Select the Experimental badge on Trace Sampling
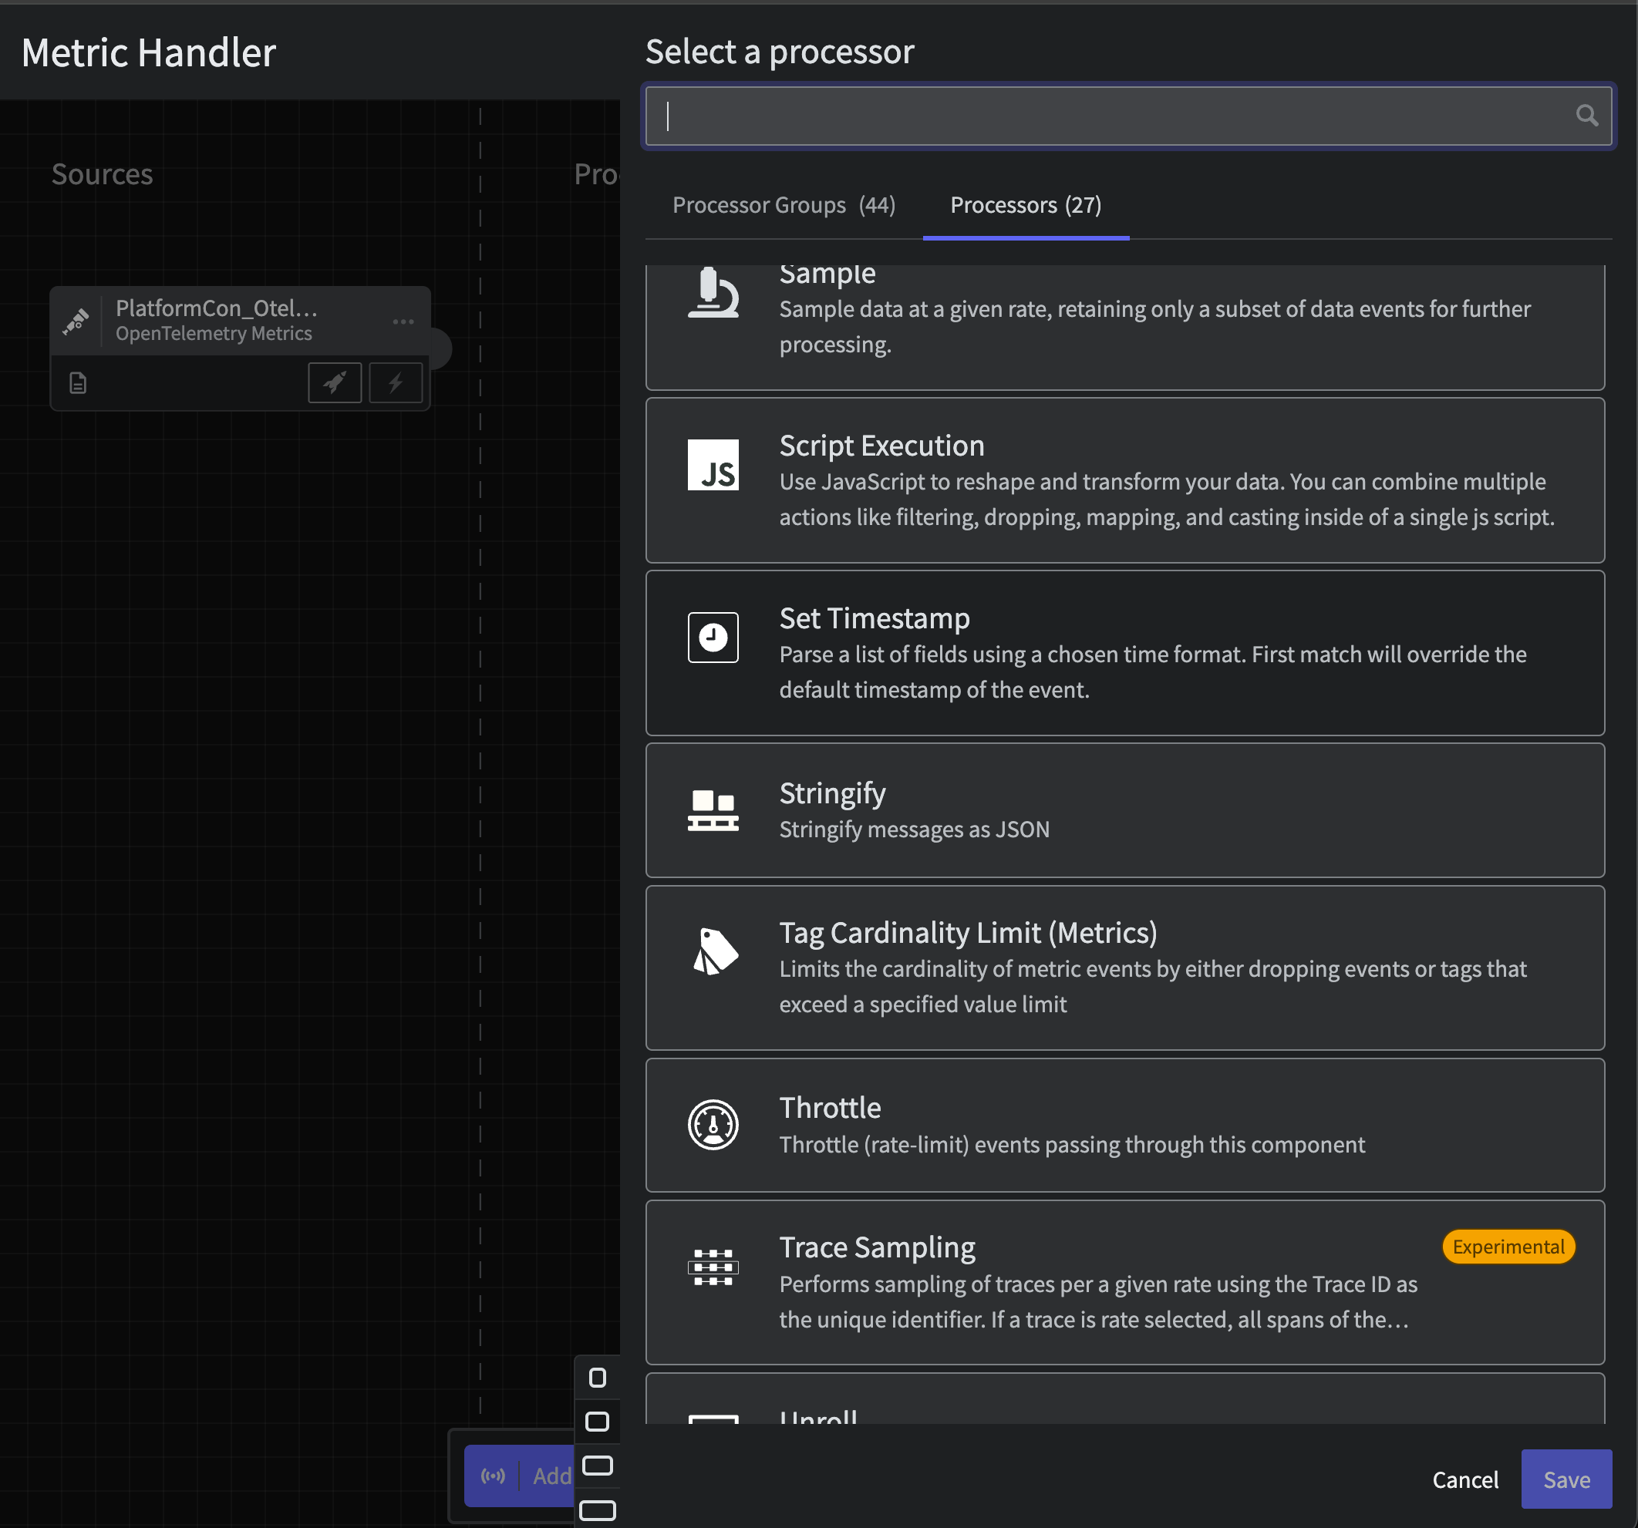 pyautogui.click(x=1508, y=1247)
